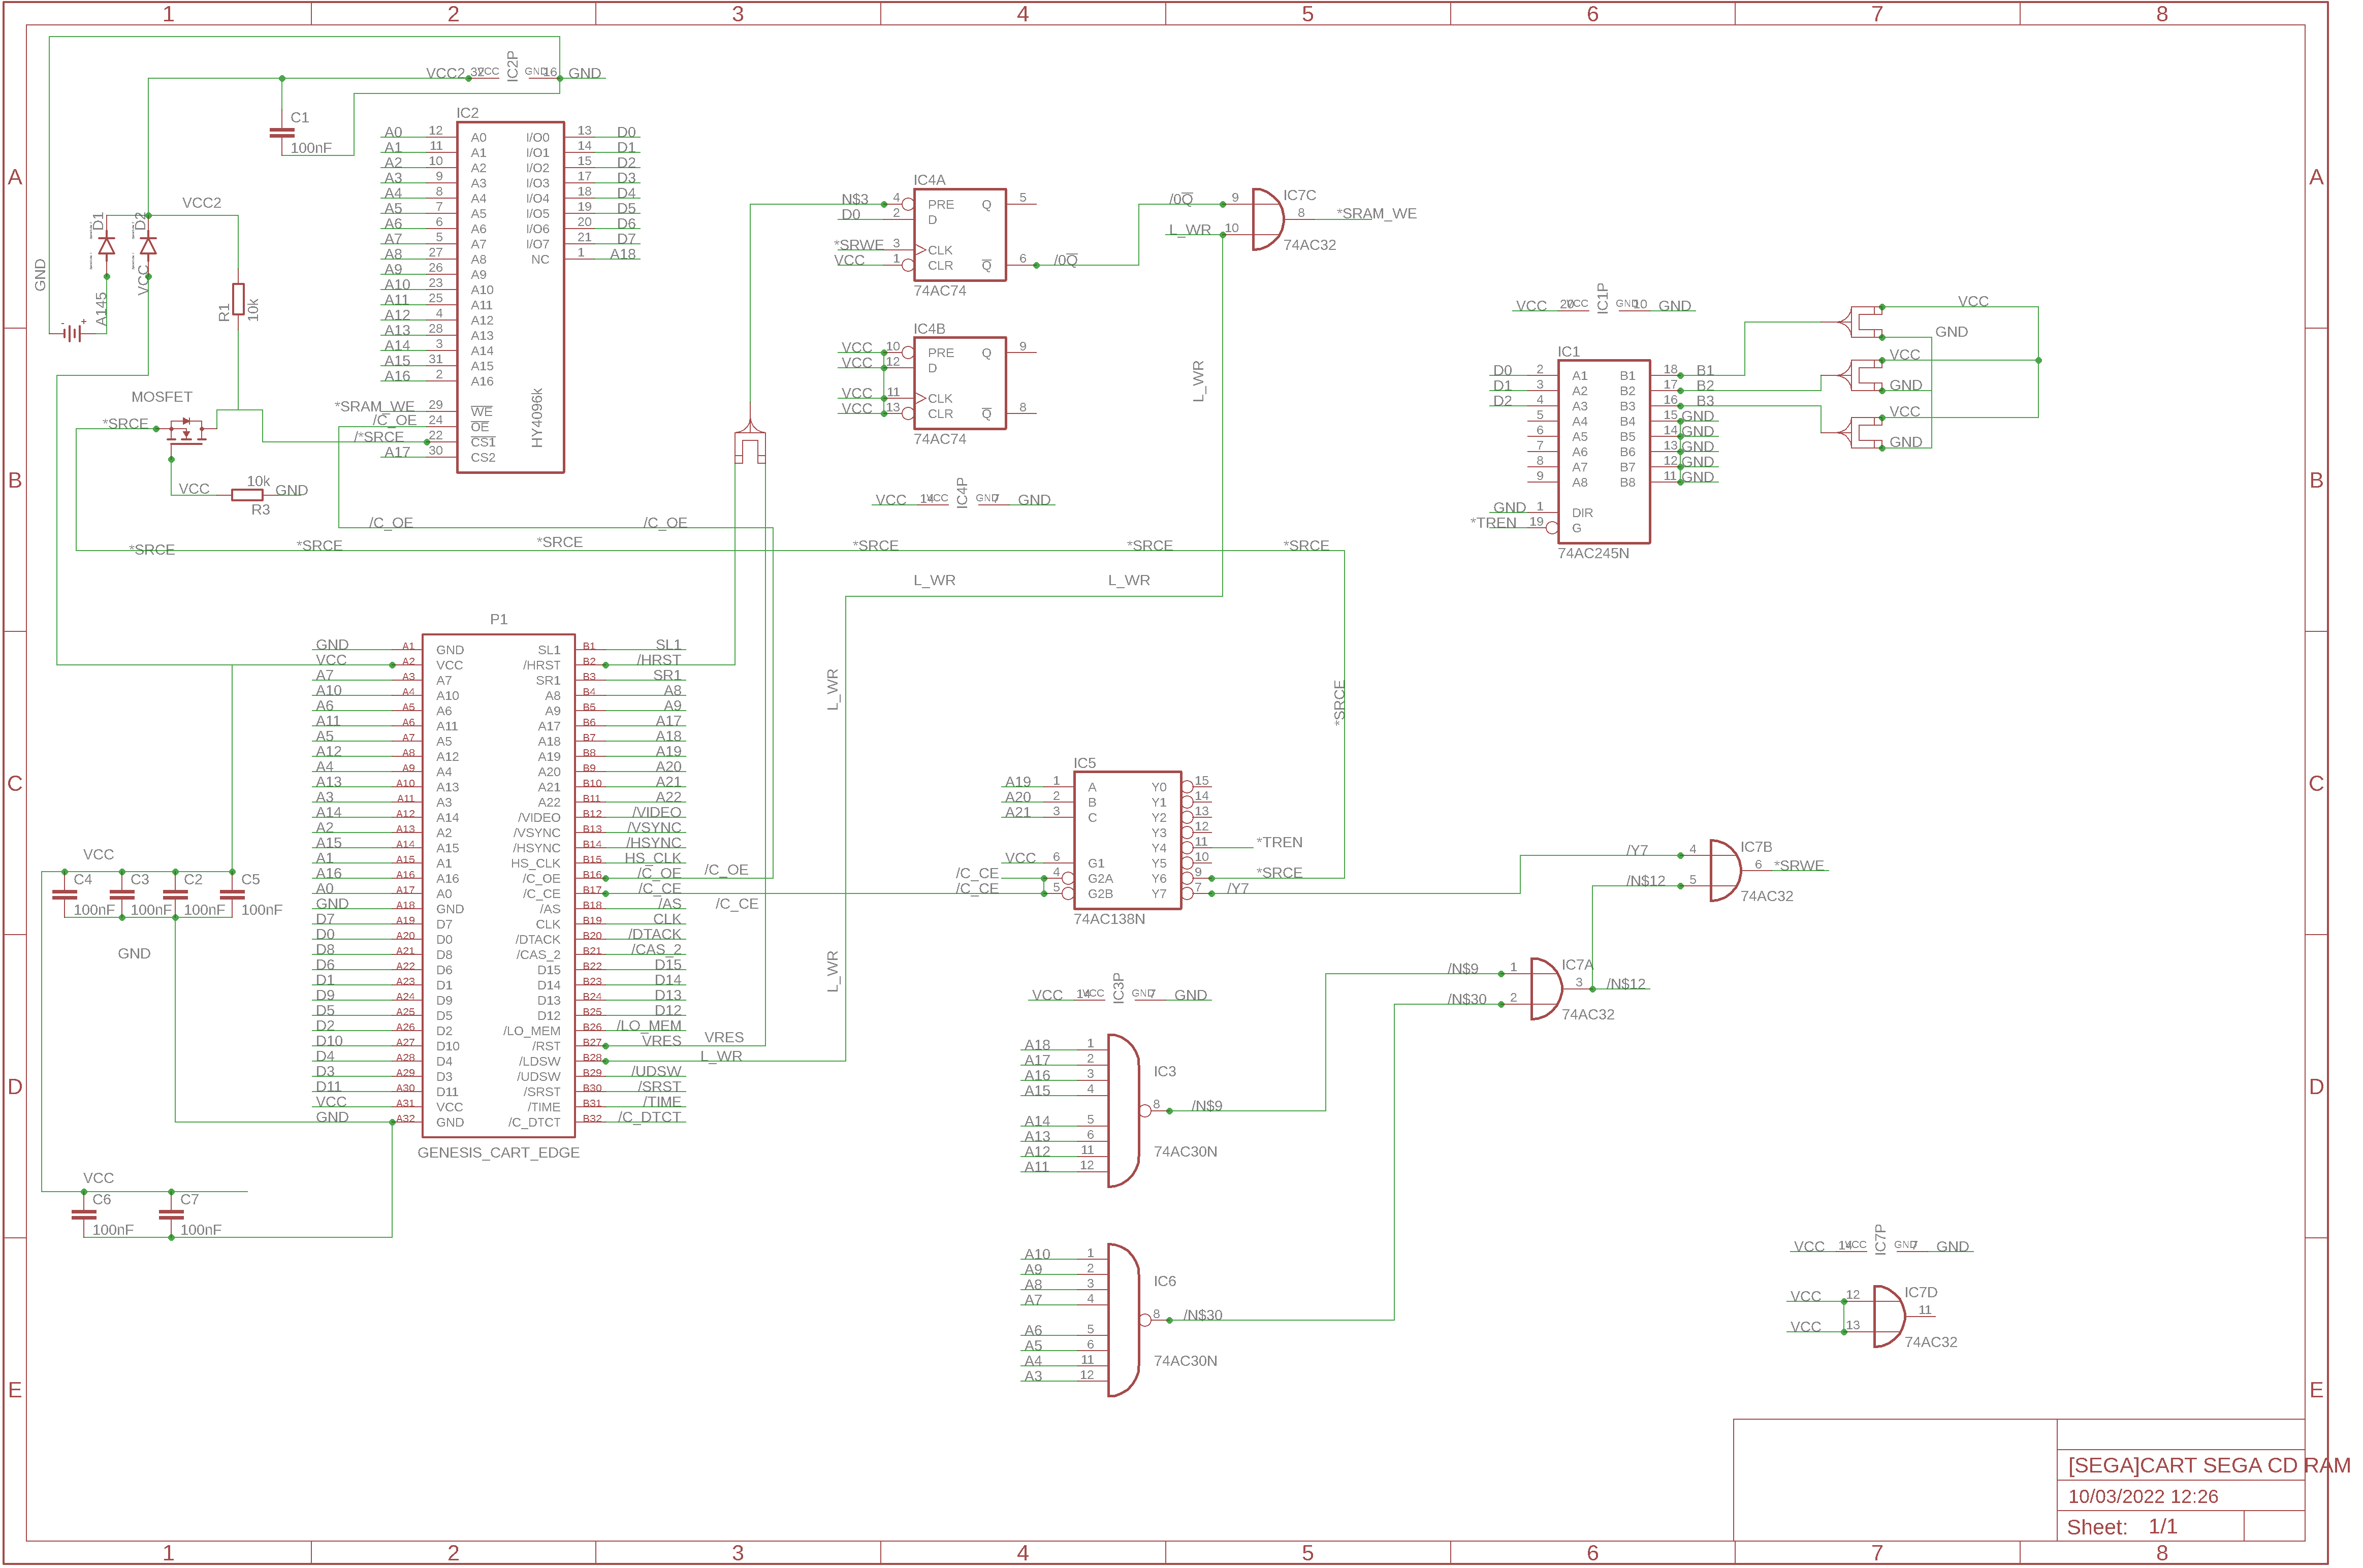Click the '/DTACK' net label on P1
Screen dimensions: 2363x1568
[655, 934]
